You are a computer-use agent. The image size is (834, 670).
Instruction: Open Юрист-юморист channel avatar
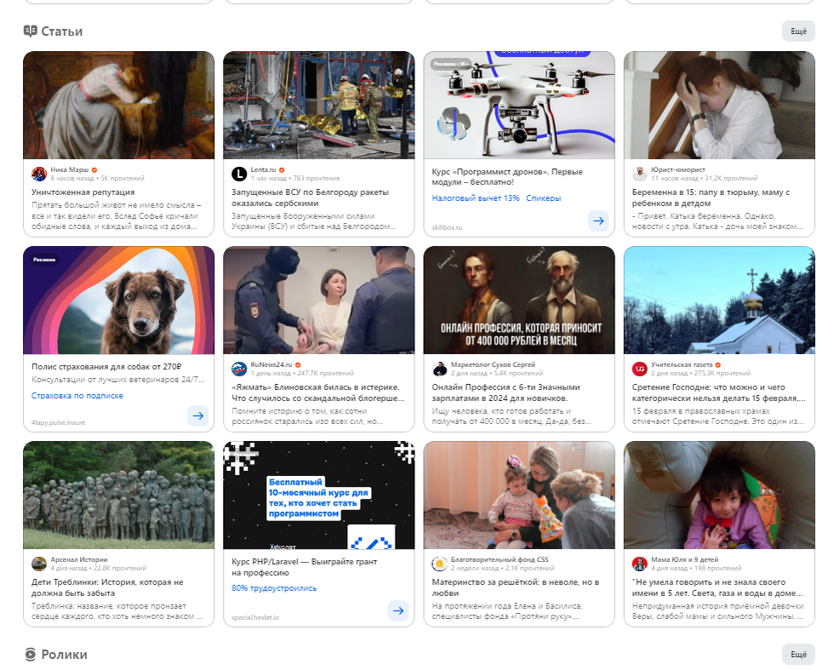coord(640,174)
